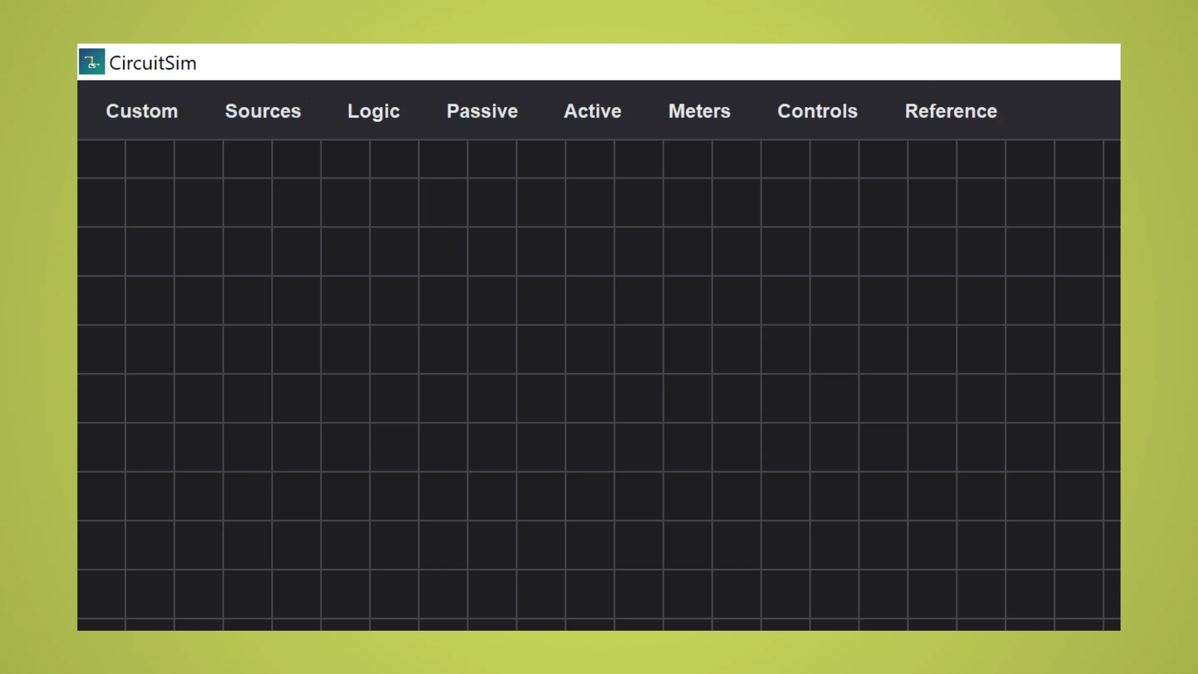Open the Controls components menu
Screen dimensions: 1198x674
click(817, 111)
